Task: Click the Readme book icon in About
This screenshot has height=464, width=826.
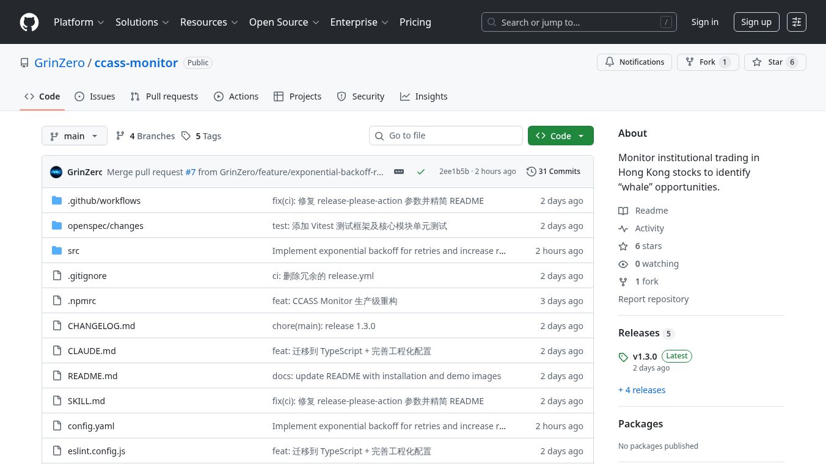Action: (x=623, y=211)
